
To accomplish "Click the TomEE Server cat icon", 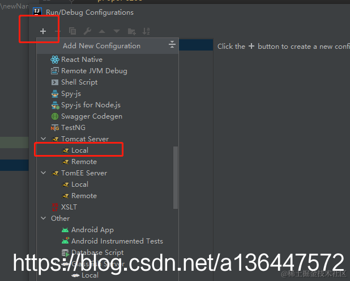I will (x=55, y=173).
